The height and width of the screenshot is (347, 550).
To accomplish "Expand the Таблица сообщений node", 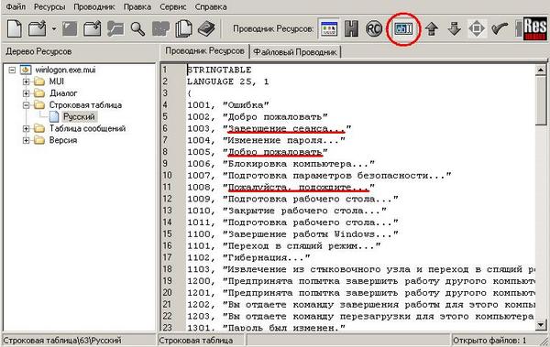I will click(x=26, y=128).
